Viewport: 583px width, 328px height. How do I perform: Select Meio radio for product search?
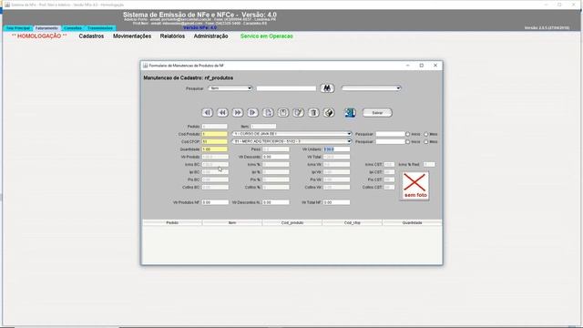click(x=426, y=134)
